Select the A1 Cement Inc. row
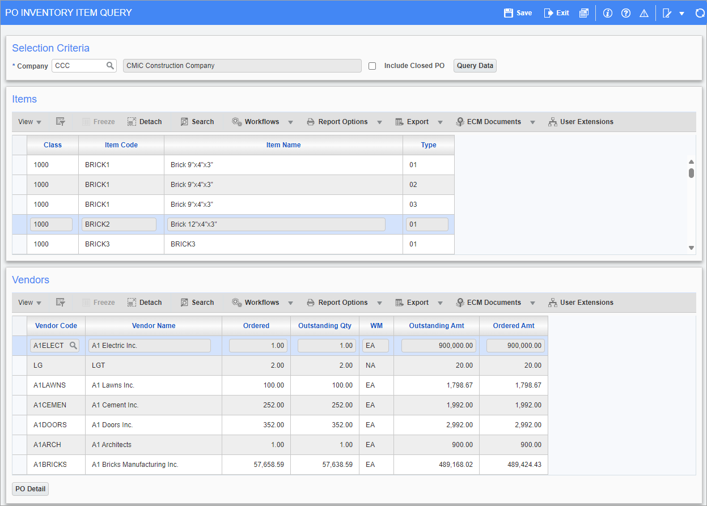This screenshot has height=506, width=707. (x=280, y=405)
